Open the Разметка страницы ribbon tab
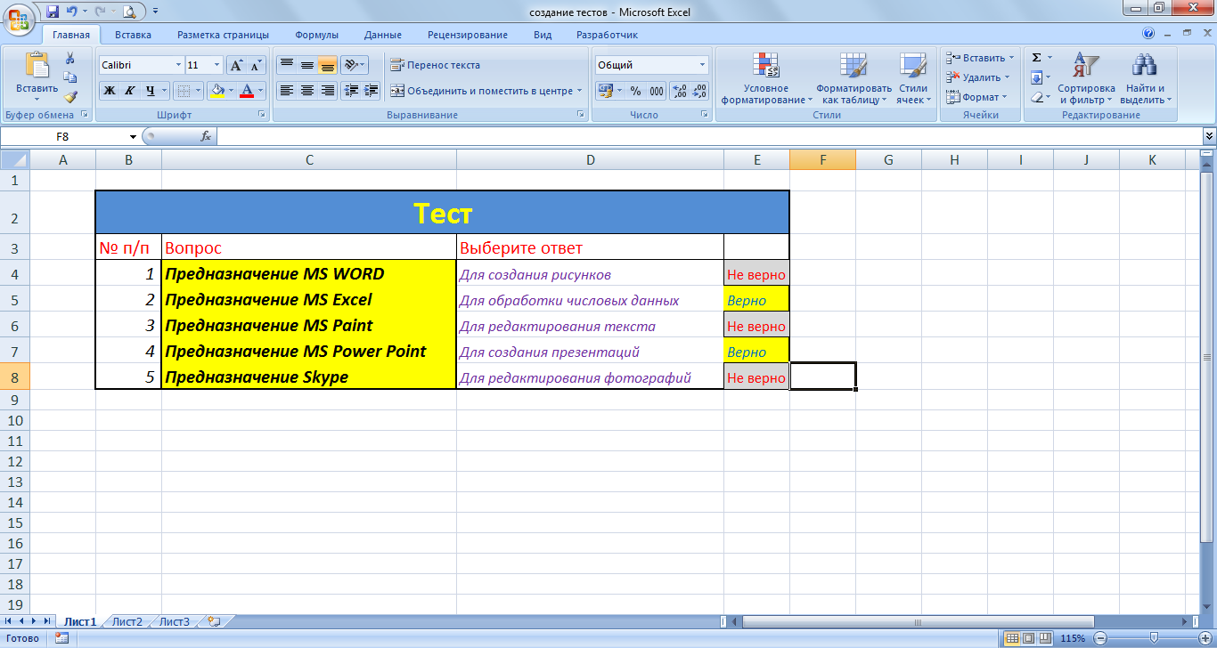 (223, 35)
